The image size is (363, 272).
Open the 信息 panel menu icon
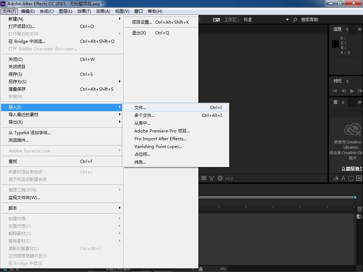coord(347,29)
